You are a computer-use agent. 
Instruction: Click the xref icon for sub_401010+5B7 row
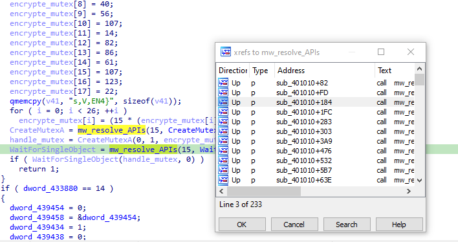[223, 170]
